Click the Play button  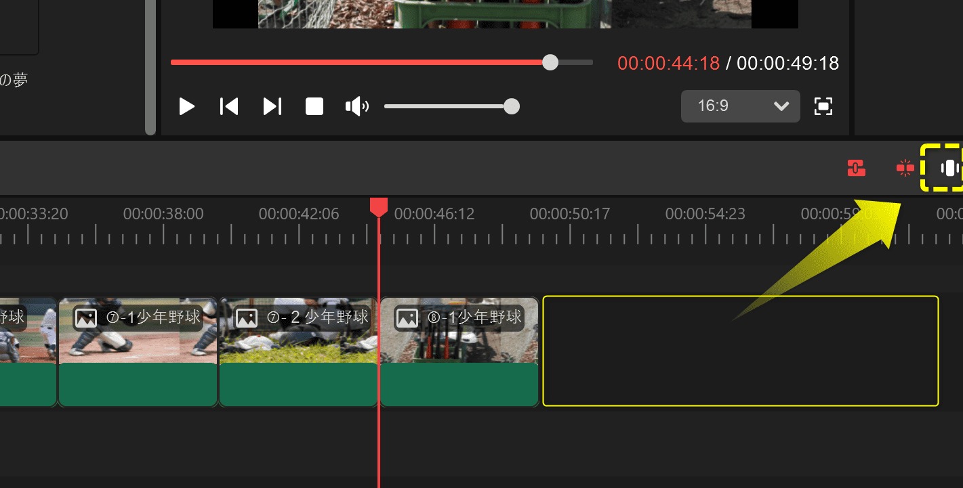pos(186,106)
